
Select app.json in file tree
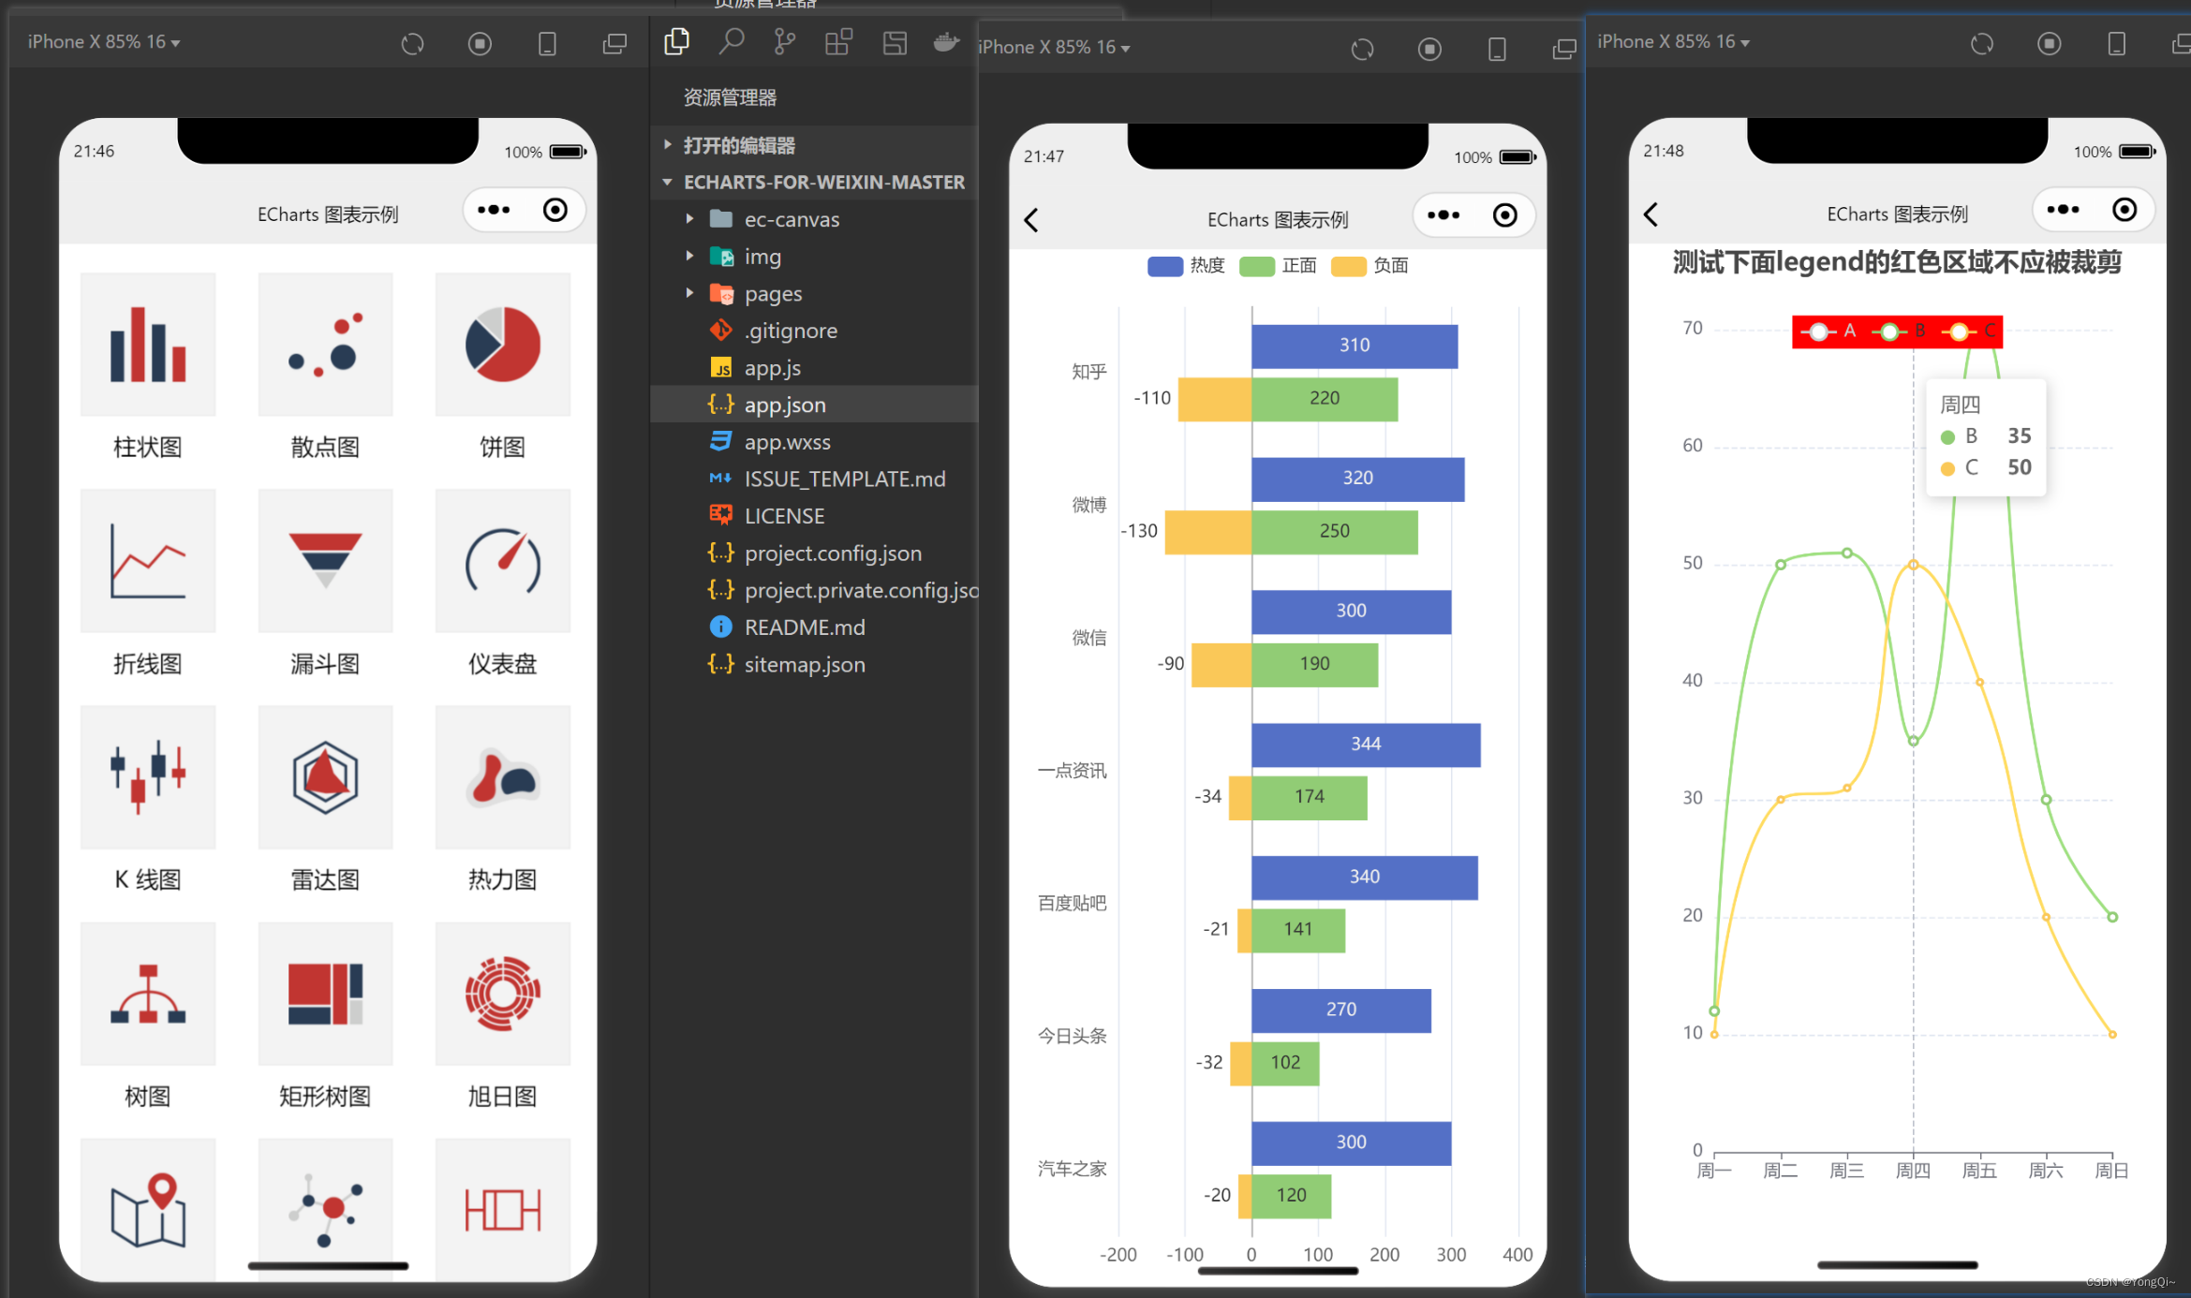(x=785, y=405)
